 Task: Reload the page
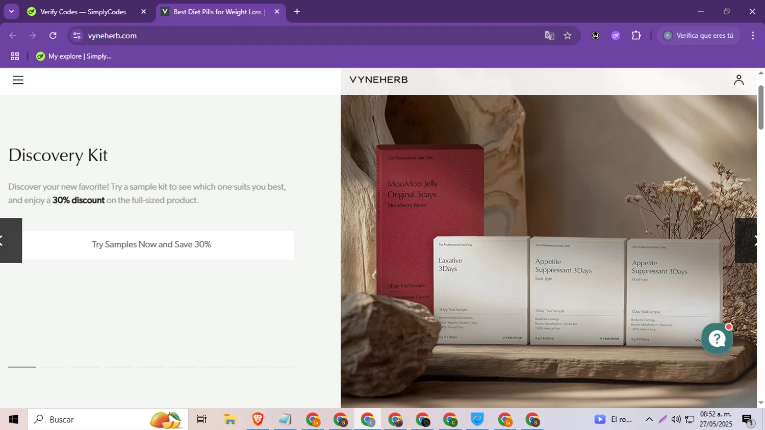point(53,36)
